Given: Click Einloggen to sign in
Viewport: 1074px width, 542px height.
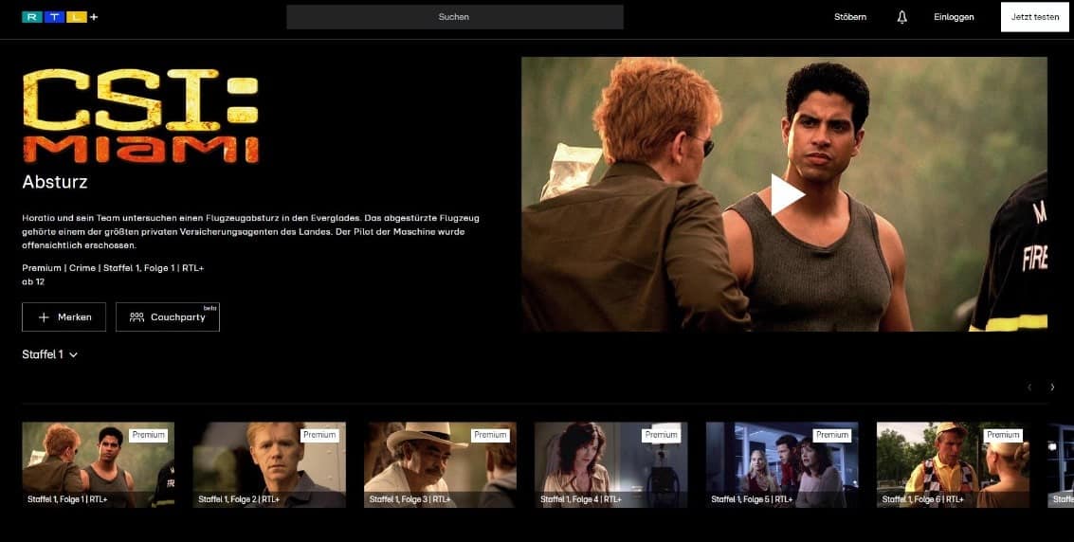Looking at the screenshot, I should (954, 17).
